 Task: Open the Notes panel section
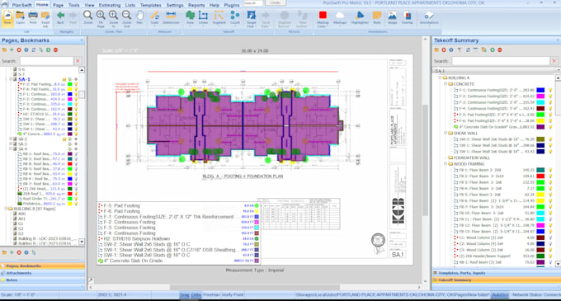(x=43, y=280)
